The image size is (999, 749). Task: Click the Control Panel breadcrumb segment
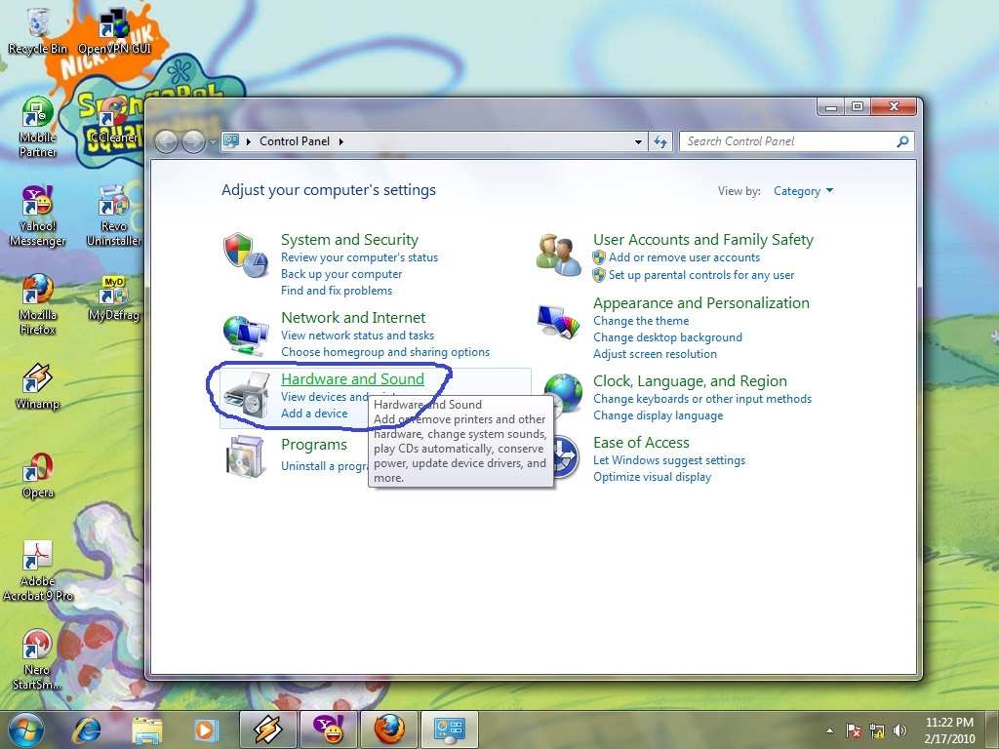tap(295, 141)
